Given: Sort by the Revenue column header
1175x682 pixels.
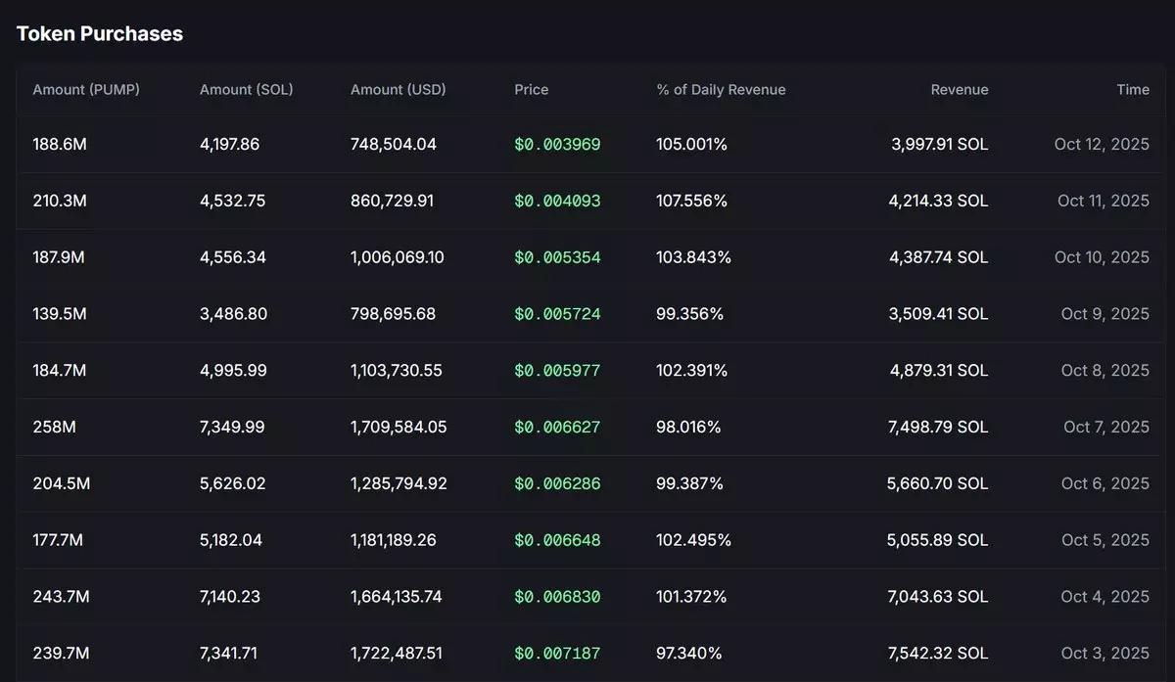Looking at the screenshot, I should (x=959, y=90).
